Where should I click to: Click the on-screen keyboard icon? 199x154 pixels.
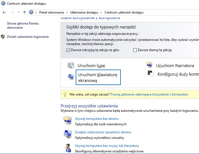71,77
